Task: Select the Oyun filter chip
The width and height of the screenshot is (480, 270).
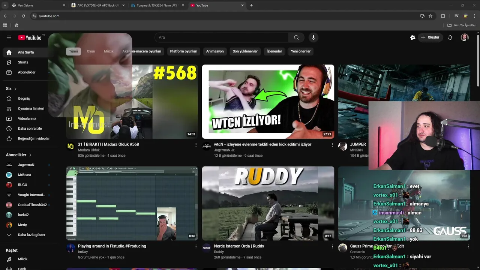Action: tap(91, 51)
